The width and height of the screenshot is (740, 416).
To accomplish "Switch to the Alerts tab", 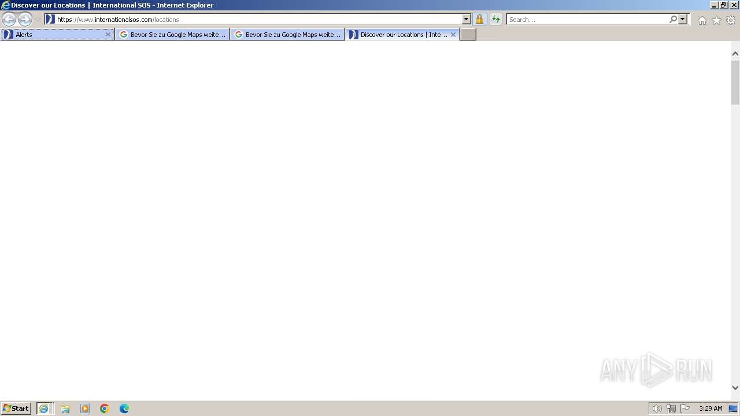I will [57, 35].
